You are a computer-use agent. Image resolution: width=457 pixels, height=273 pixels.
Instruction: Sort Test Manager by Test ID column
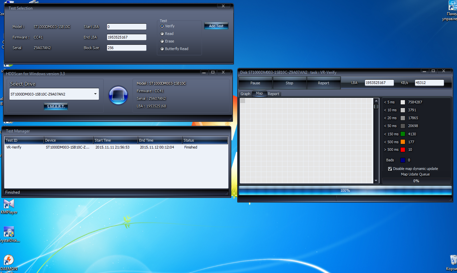[x=24, y=140]
